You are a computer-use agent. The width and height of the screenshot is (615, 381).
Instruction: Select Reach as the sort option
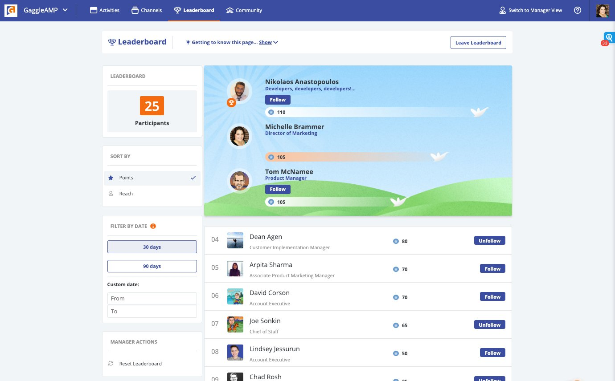pos(126,193)
